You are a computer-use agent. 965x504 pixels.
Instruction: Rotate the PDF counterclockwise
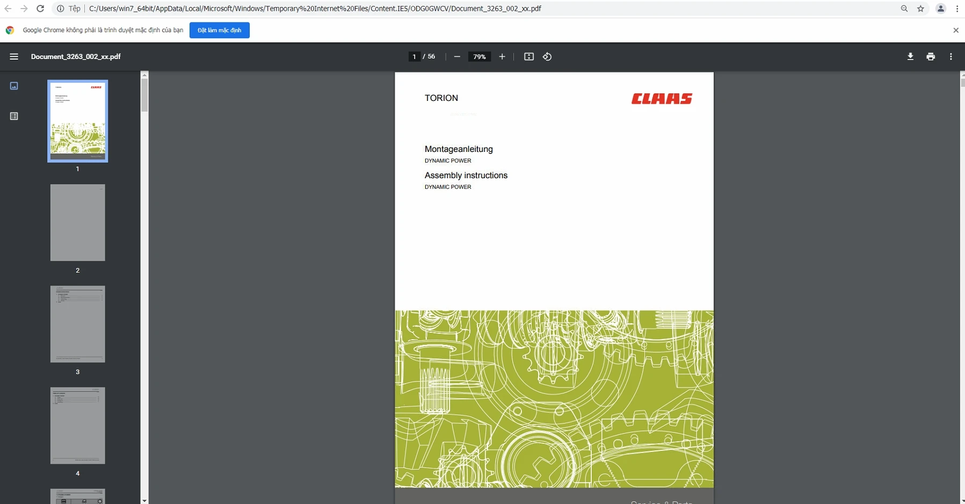click(x=547, y=56)
